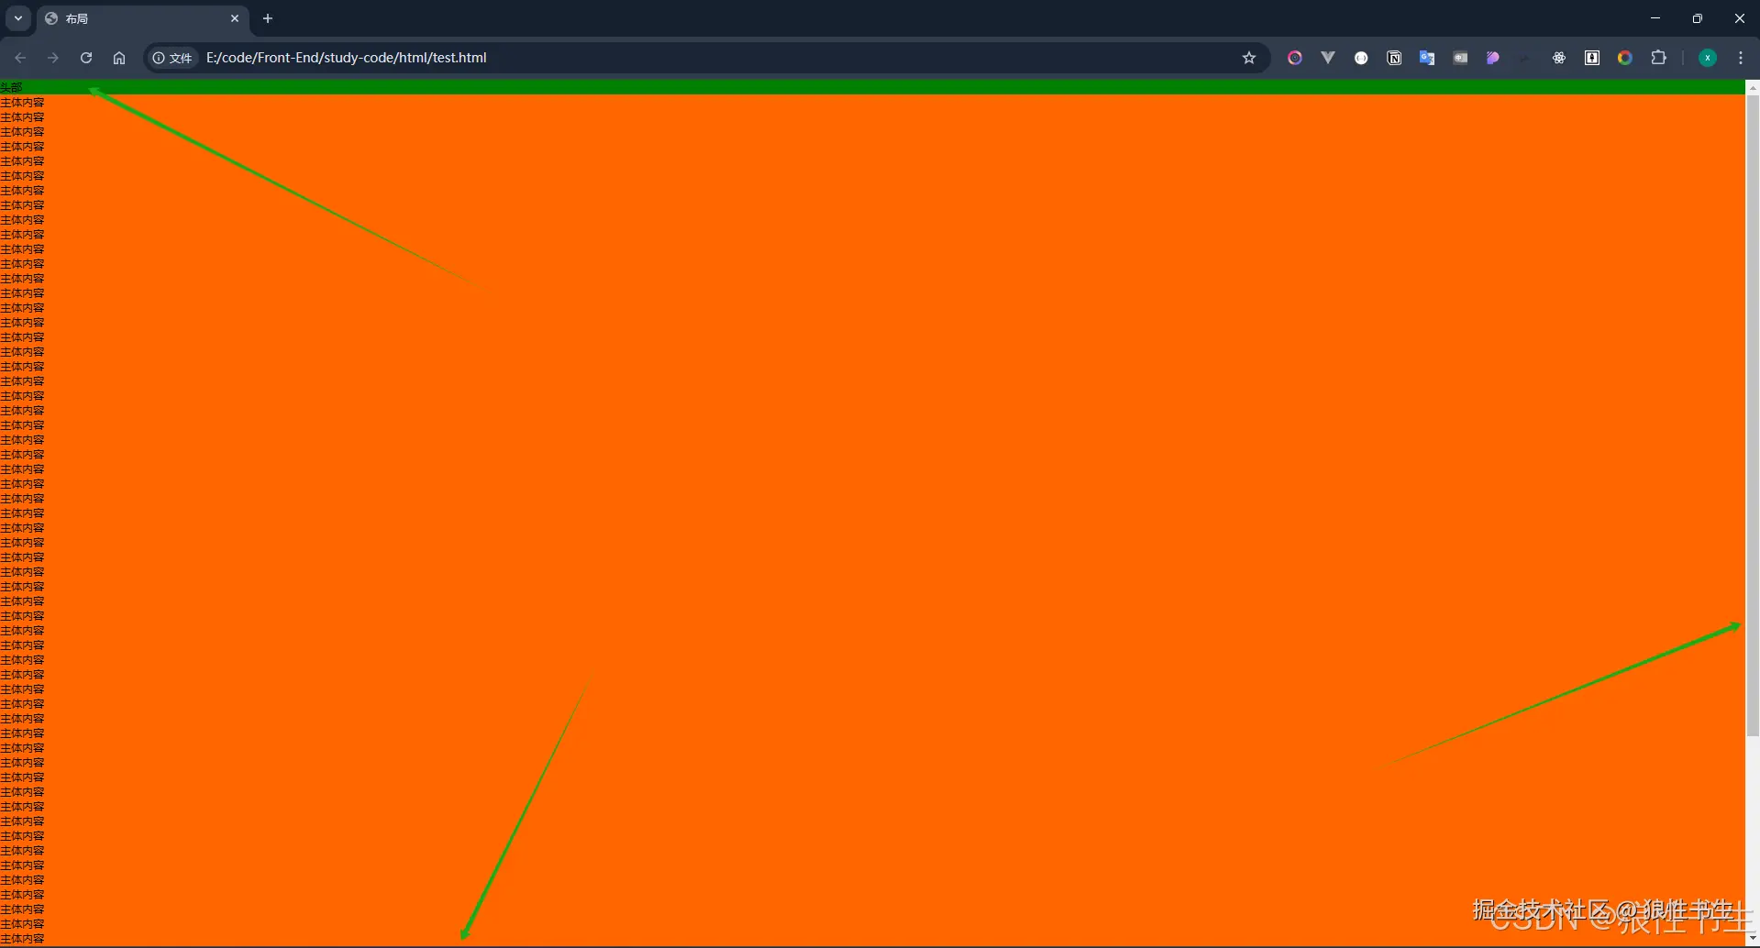This screenshot has width=1760, height=948.
Task: Close the browser window
Action: tap(1740, 18)
